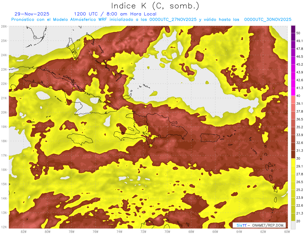Click legend value '20'
The image size is (305, 235).
[298, 221]
